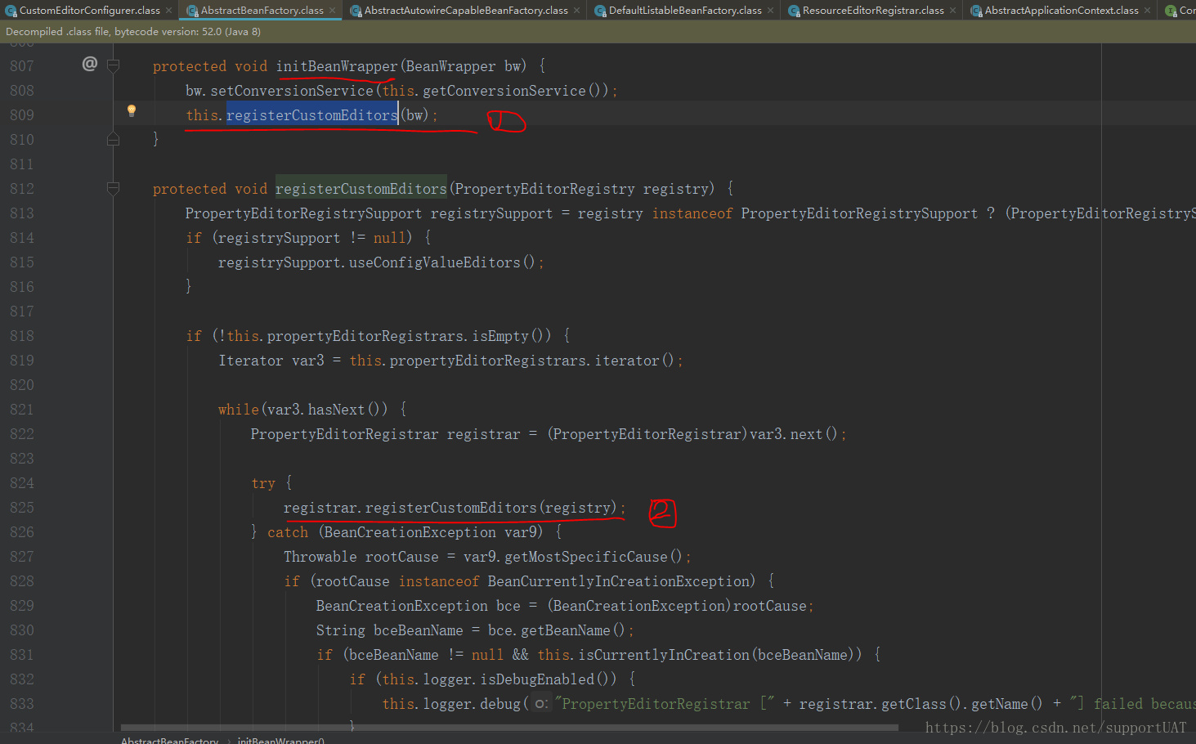Click the BeanCreationException bce declaration on line 829
The height and width of the screenshot is (744, 1196).
tap(418, 606)
